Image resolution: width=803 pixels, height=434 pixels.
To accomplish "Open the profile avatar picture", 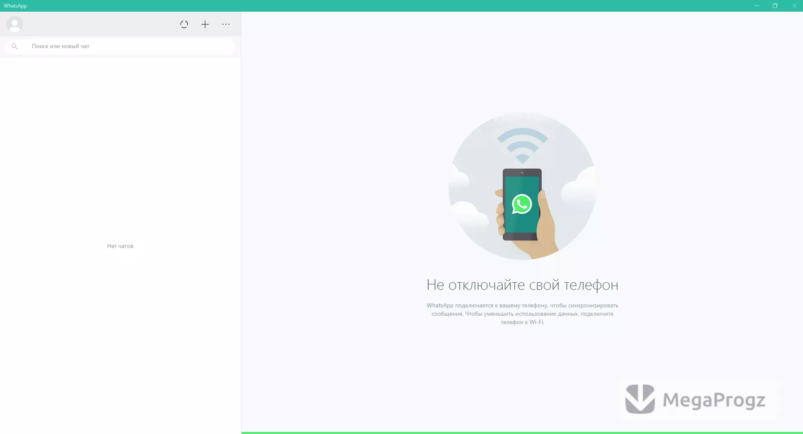I will pyautogui.click(x=15, y=24).
